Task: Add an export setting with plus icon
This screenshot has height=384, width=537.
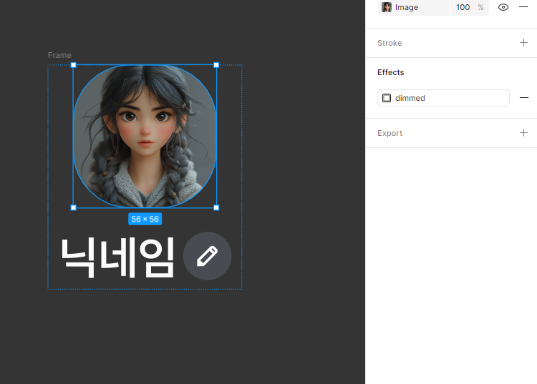Action: [523, 133]
